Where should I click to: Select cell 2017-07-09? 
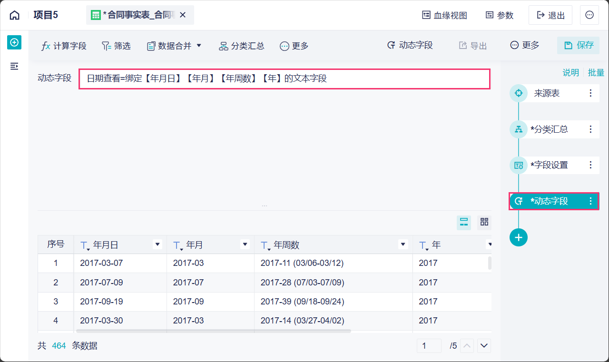pos(120,283)
